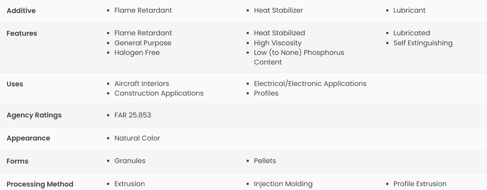Click the High Viscosity feature
Screen dimensions: 487x190
coord(278,43)
